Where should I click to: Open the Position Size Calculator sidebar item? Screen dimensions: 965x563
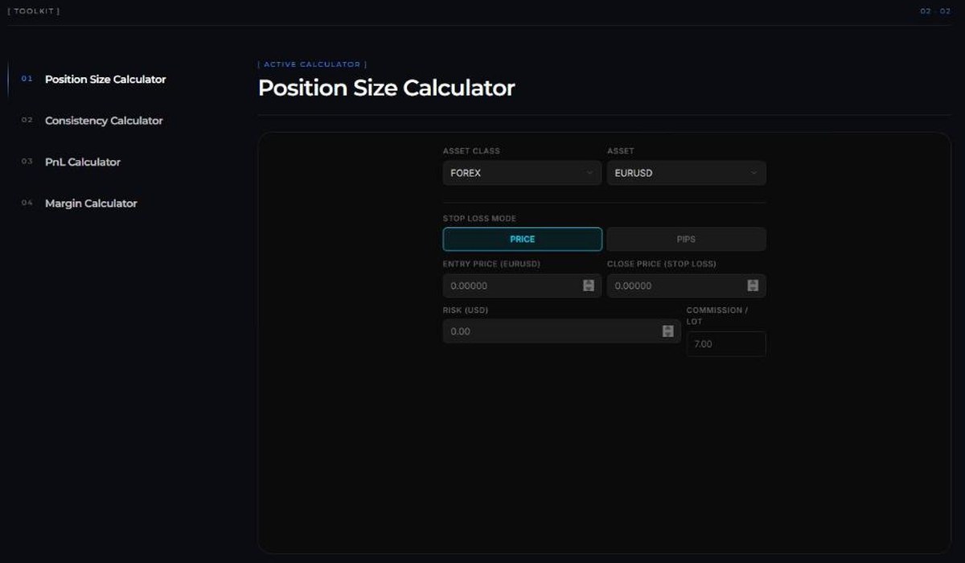(x=105, y=80)
